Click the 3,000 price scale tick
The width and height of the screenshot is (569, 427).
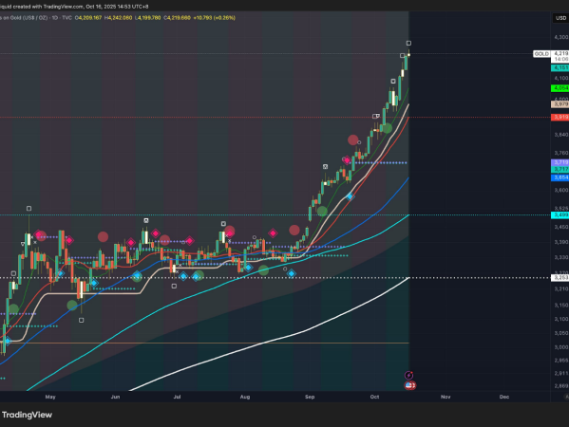tap(561, 347)
